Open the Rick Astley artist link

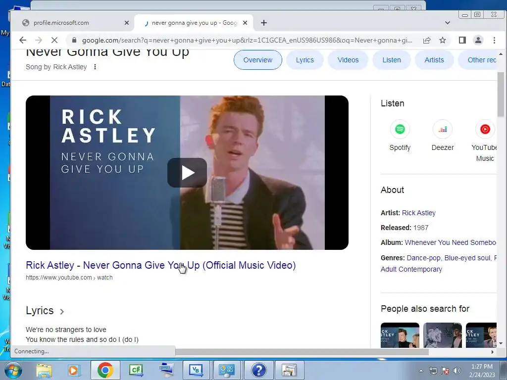[x=419, y=213]
